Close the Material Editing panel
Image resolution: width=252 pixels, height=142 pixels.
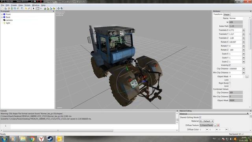(250, 111)
